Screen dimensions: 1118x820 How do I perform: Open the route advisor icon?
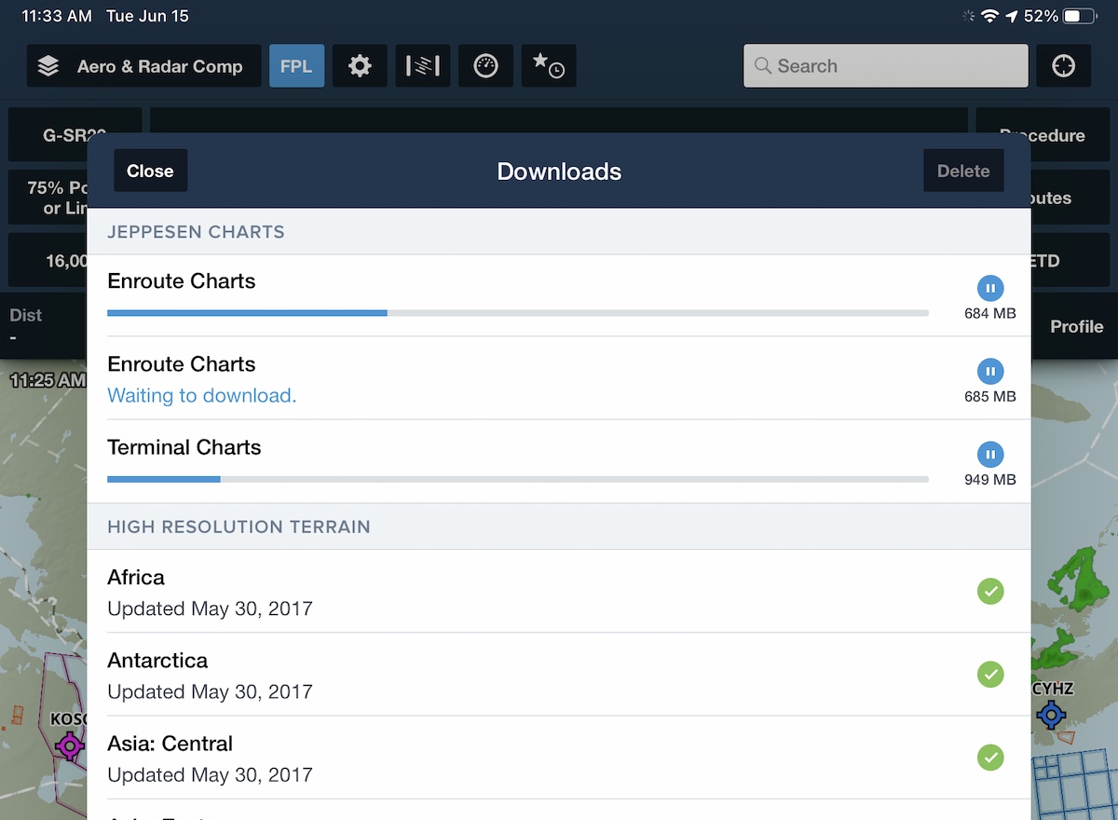pos(423,66)
